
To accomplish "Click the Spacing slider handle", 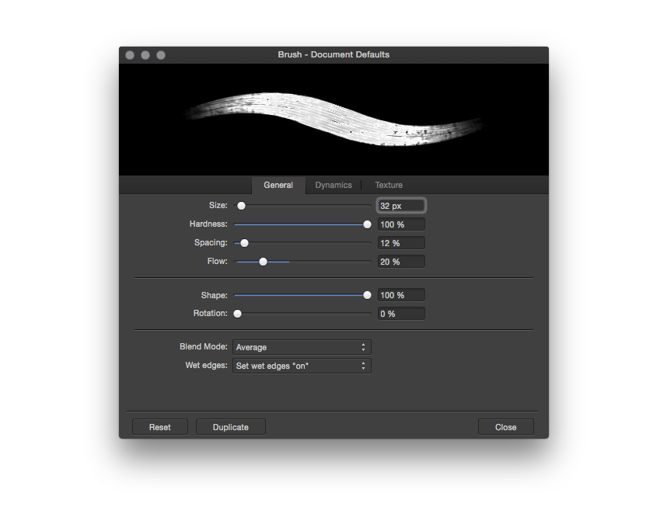I will (x=244, y=243).
